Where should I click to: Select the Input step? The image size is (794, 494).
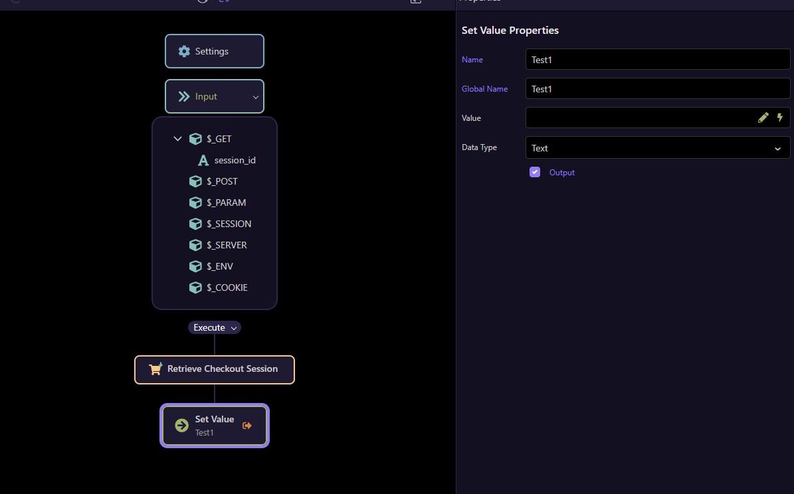click(x=215, y=96)
